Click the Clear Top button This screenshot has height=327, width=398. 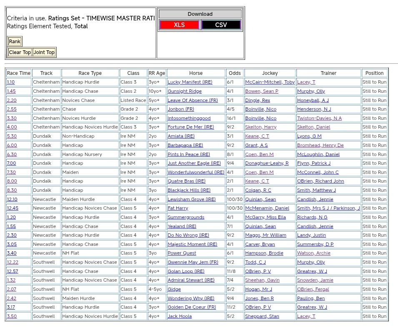click(20, 52)
